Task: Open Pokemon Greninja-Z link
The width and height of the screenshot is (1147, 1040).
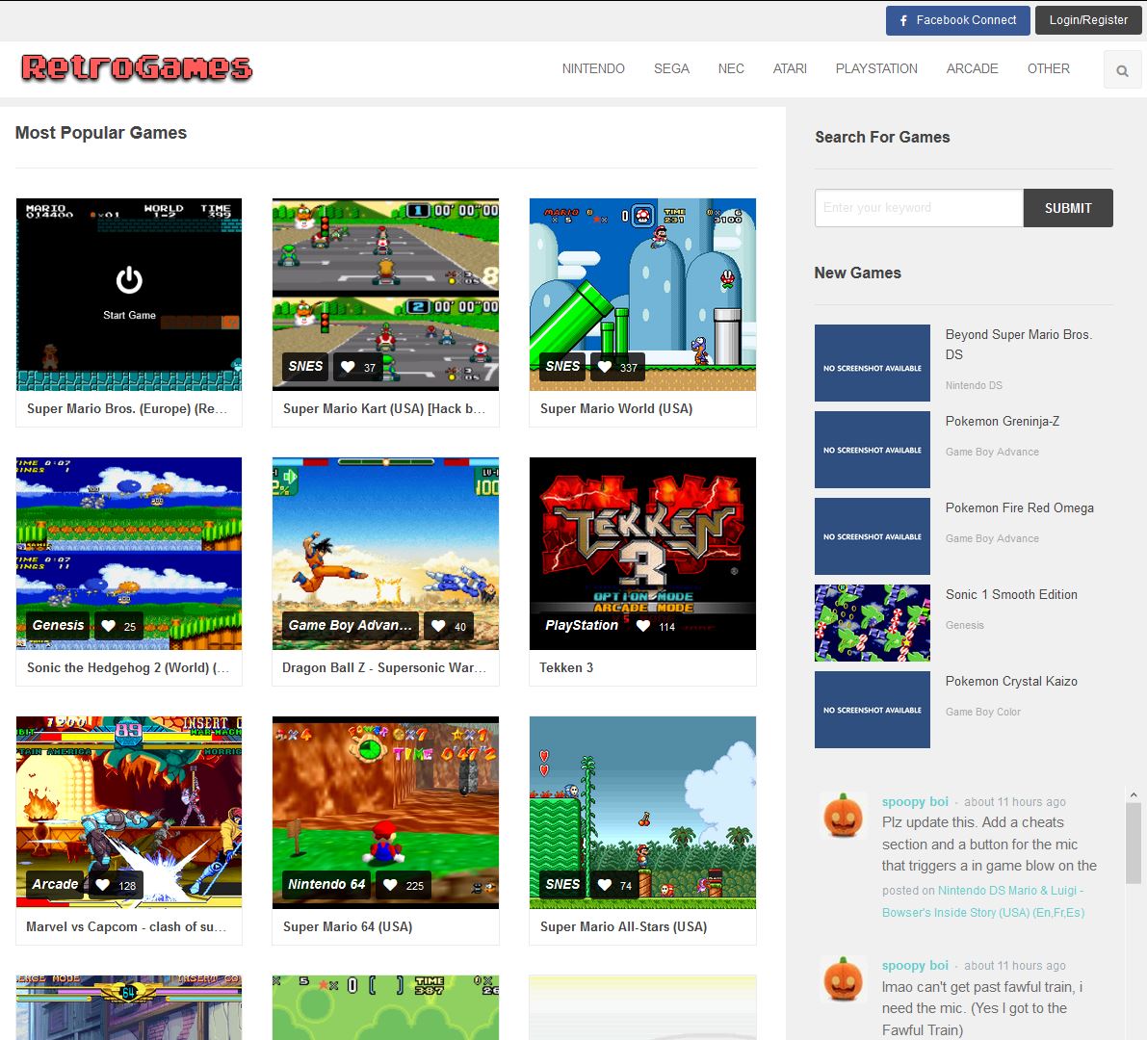Action: tap(1003, 421)
